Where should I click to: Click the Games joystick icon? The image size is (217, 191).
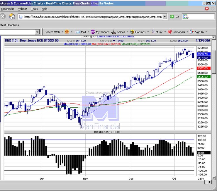tap(113, 32)
